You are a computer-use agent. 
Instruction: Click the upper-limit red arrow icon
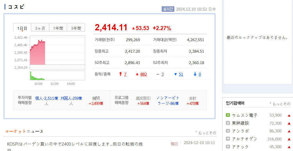[x=121, y=74]
